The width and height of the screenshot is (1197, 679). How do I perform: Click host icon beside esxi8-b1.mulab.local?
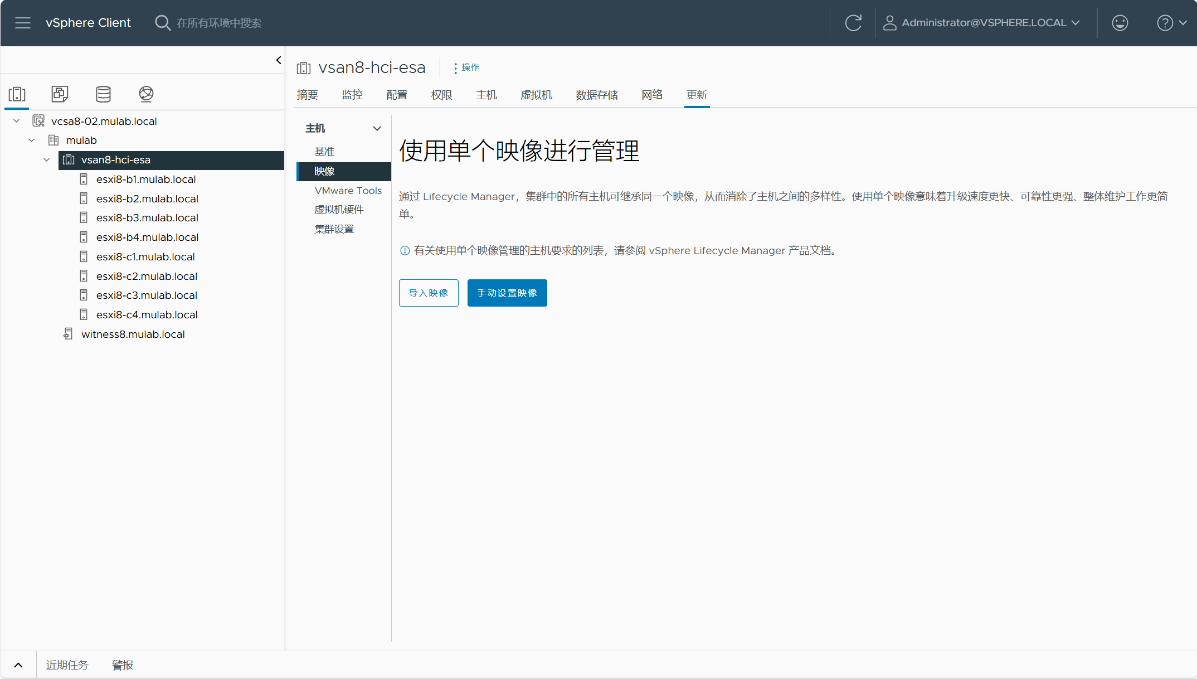[84, 180]
